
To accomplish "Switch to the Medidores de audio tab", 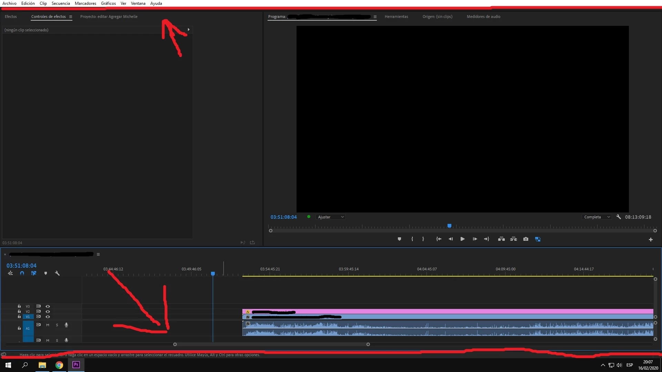I will tap(483, 17).
